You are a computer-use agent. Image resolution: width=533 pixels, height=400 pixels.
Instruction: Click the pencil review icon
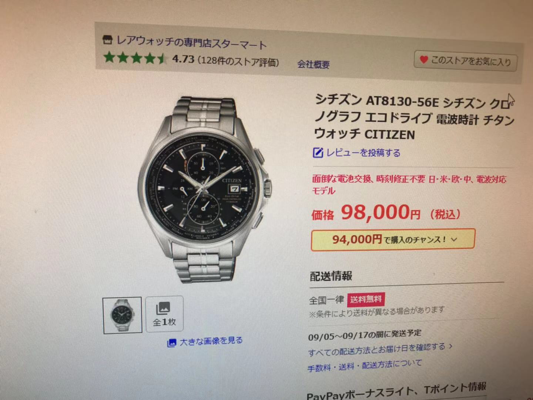click(318, 152)
